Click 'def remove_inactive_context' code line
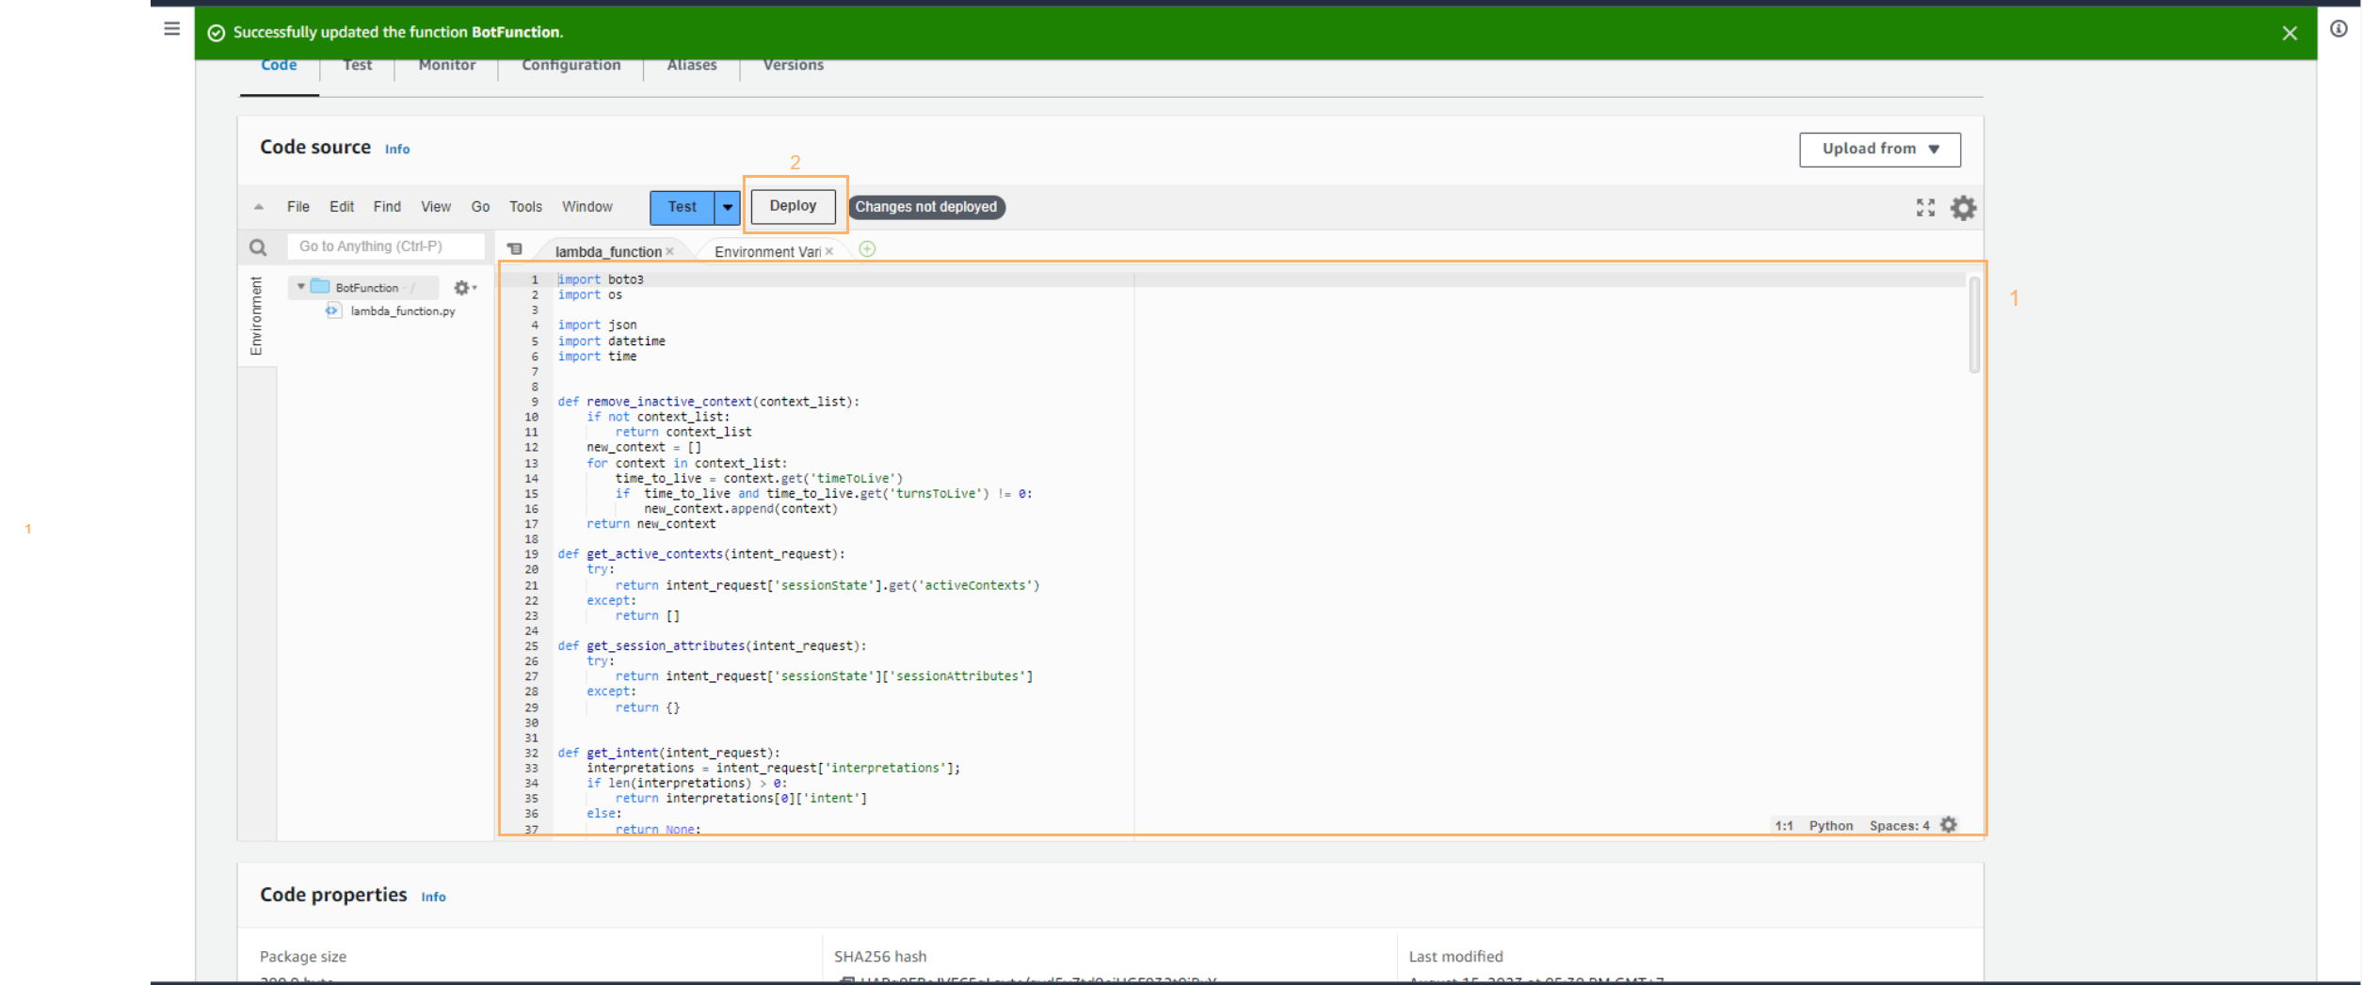The image size is (2362, 985). (708, 402)
